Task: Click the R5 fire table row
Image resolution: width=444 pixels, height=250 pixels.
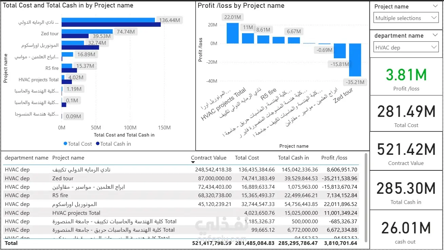Action: coord(181,195)
